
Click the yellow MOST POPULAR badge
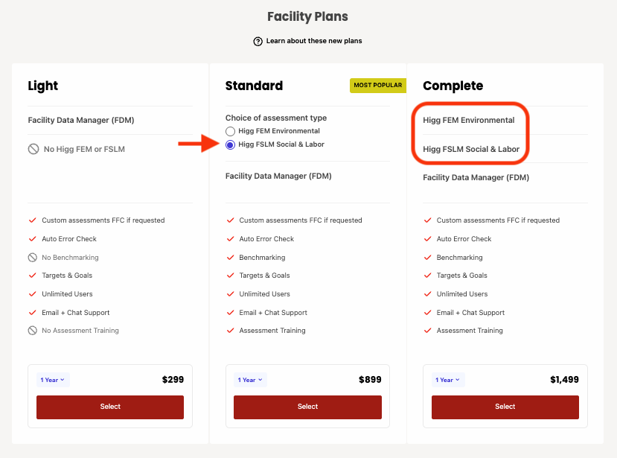(x=378, y=86)
